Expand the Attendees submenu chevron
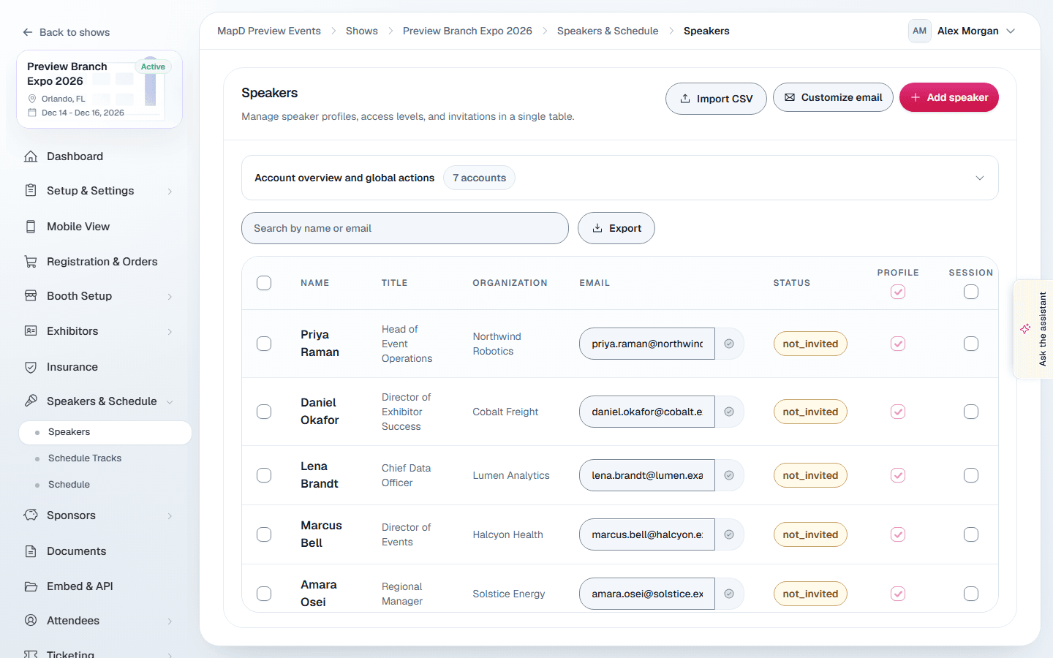The image size is (1053, 658). (170, 621)
